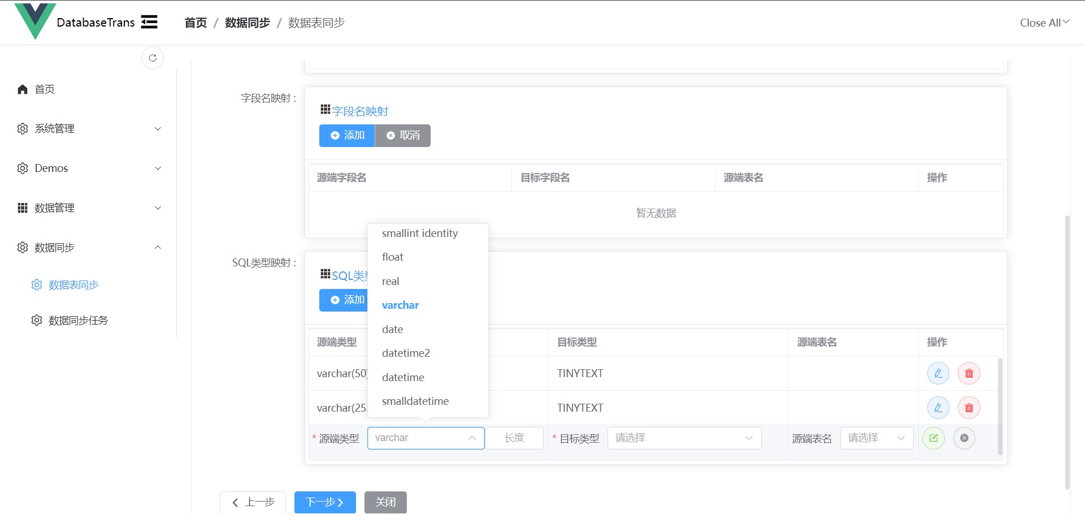This screenshot has height=527, width=1085.
Task: Click the gear icon for 数据同步任务
Action: [x=37, y=321]
